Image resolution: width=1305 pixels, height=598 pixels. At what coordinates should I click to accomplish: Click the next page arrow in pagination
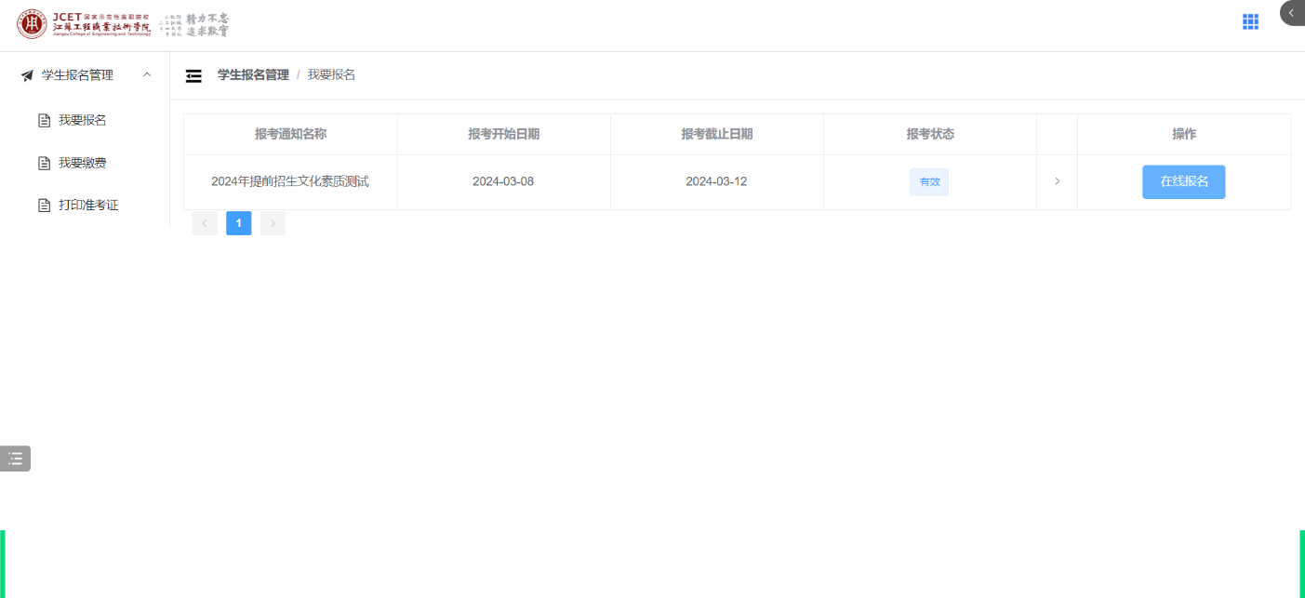tap(273, 223)
